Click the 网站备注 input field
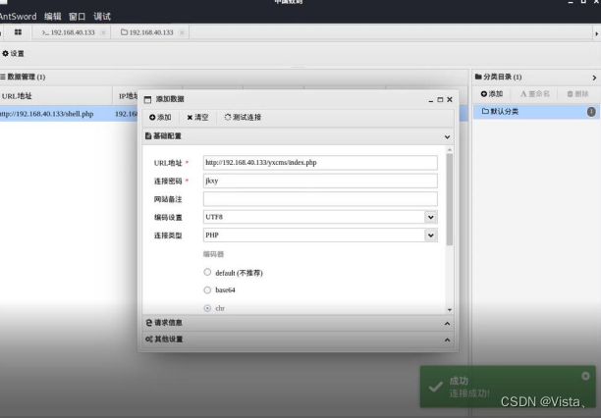This screenshot has height=418, width=601. 320,199
